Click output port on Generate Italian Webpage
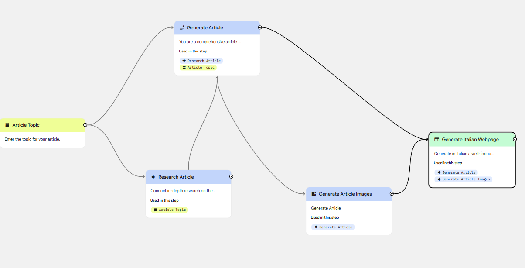The width and height of the screenshot is (525, 268). (x=515, y=139)
